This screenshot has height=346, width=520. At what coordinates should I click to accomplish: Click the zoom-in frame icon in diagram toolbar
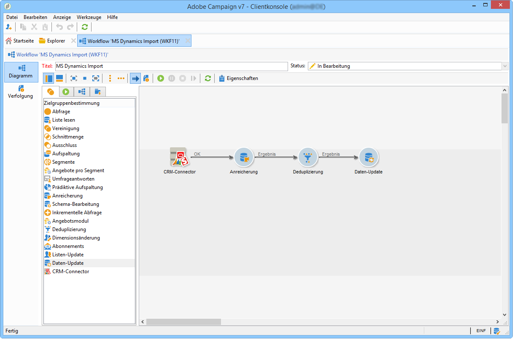point(96,78)
